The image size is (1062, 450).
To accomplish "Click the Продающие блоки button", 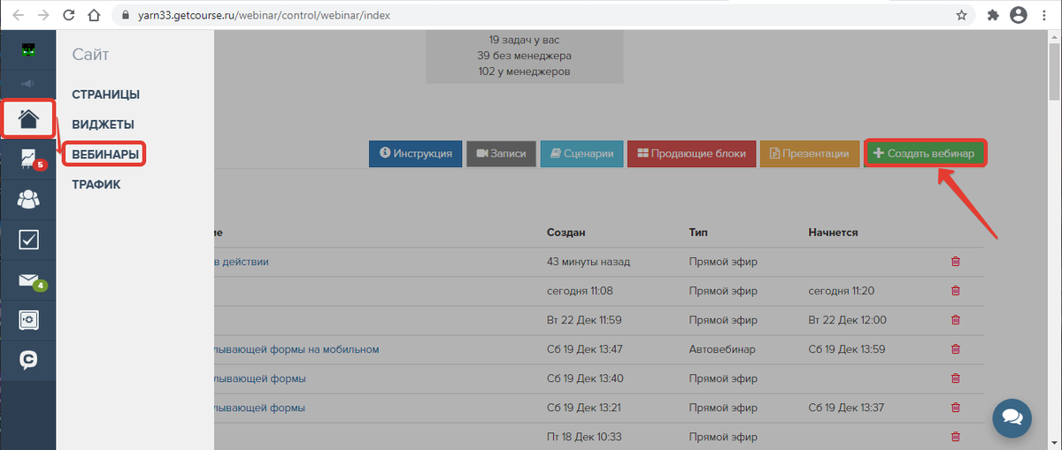I will [x=690, y=154].
